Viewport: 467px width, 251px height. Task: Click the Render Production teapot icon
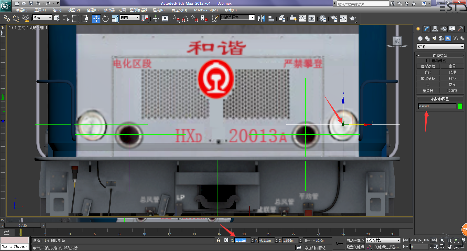coord(353,18)
